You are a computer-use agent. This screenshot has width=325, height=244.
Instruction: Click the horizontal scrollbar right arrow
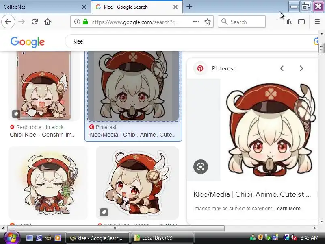[x=314, y=228]
